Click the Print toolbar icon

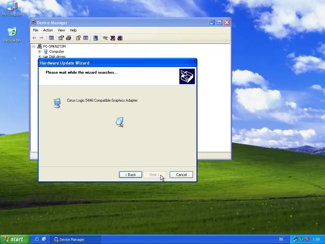point(69,38)
